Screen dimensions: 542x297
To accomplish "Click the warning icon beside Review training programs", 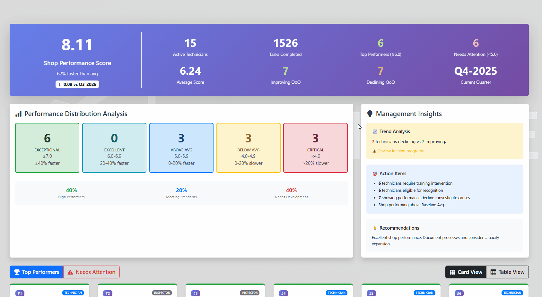I will pos(374,151).
